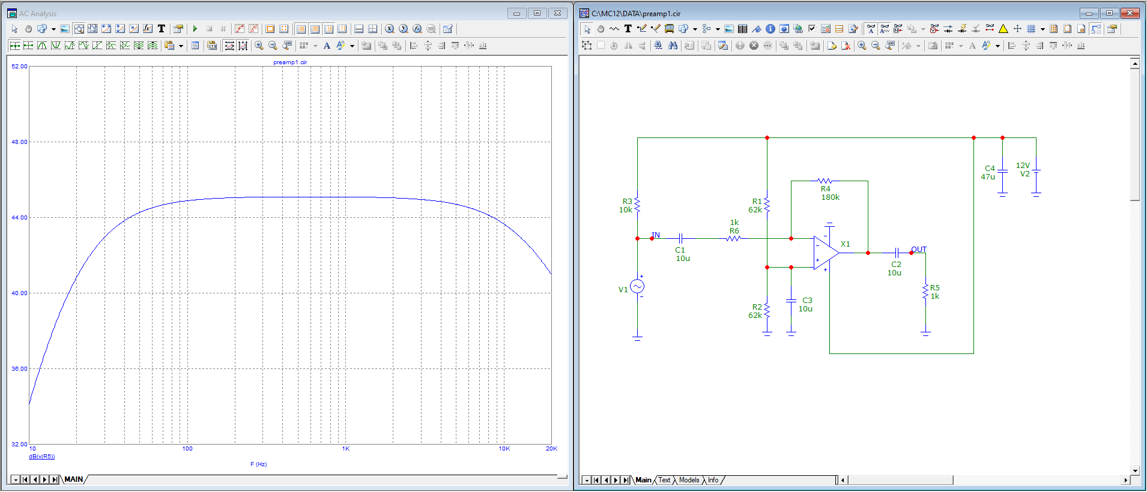This screenshot has height=492, width=1147.
Task: Select the Peak cursor function icon
Action: [42, 46]
